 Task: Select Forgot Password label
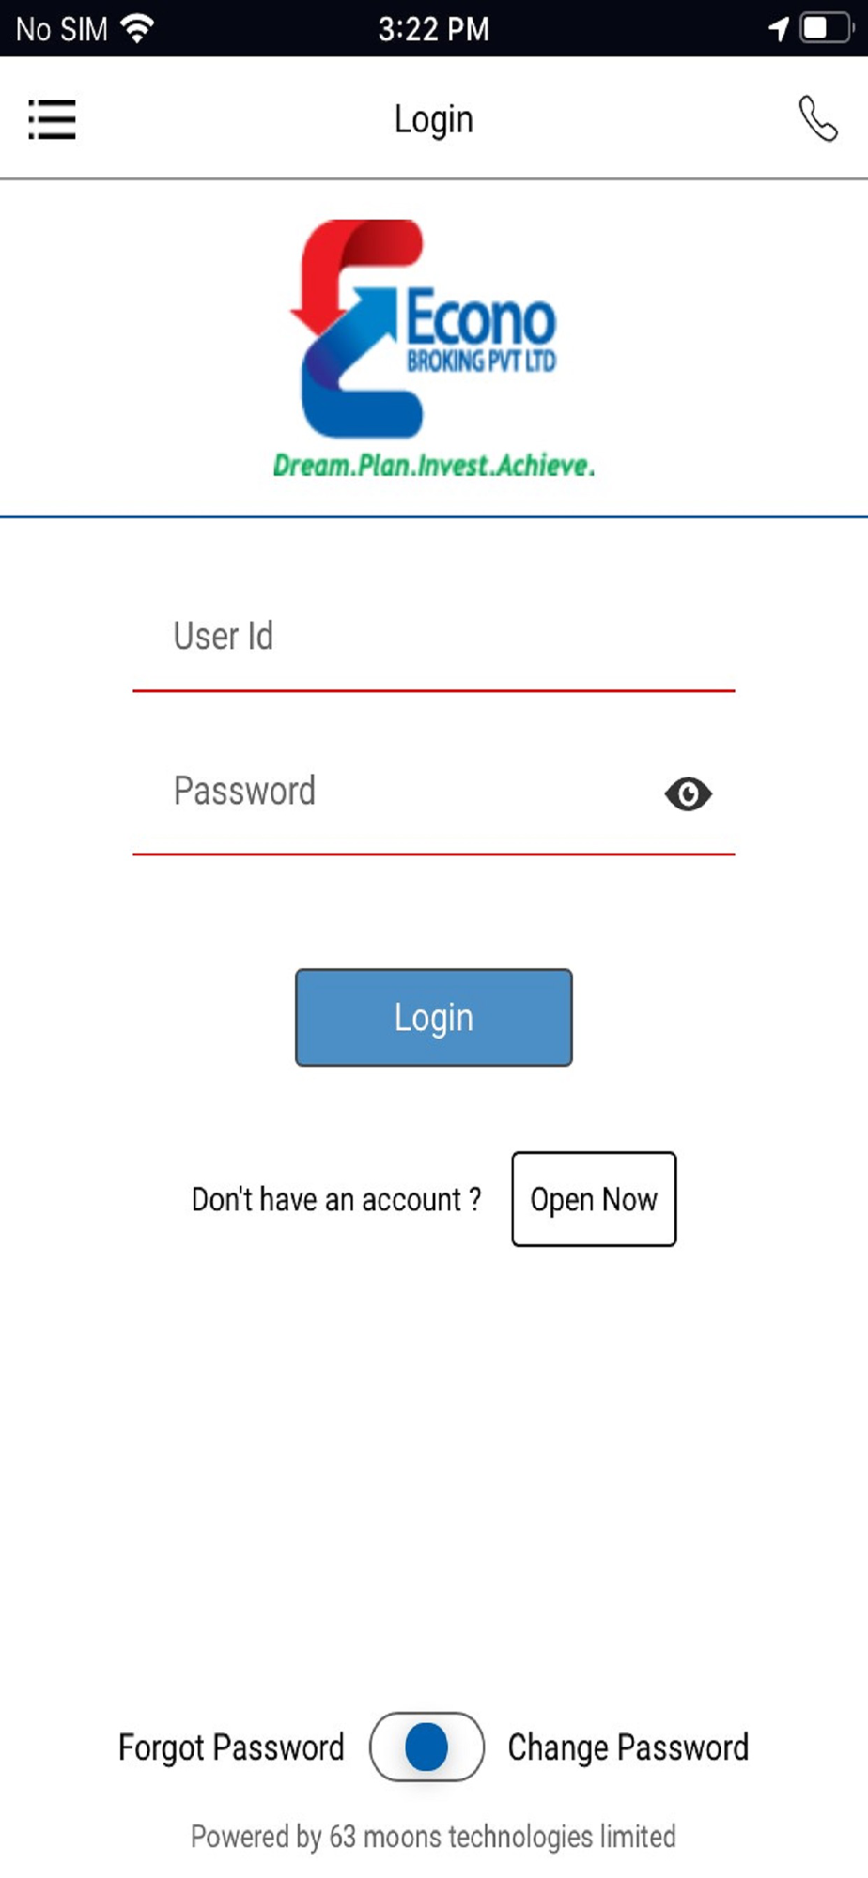[231, 1747]
